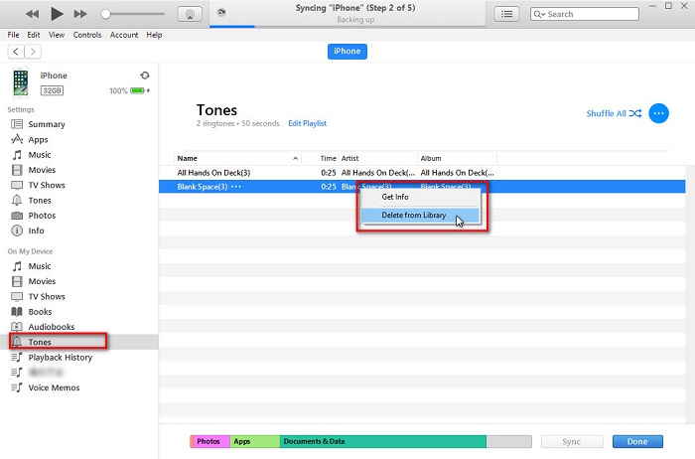Sort by the Artist column header

point(378,158)
